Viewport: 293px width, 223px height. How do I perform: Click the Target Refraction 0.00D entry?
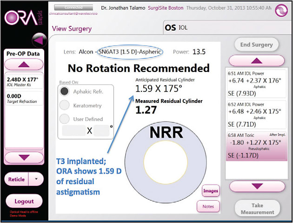tap(24, 99)
